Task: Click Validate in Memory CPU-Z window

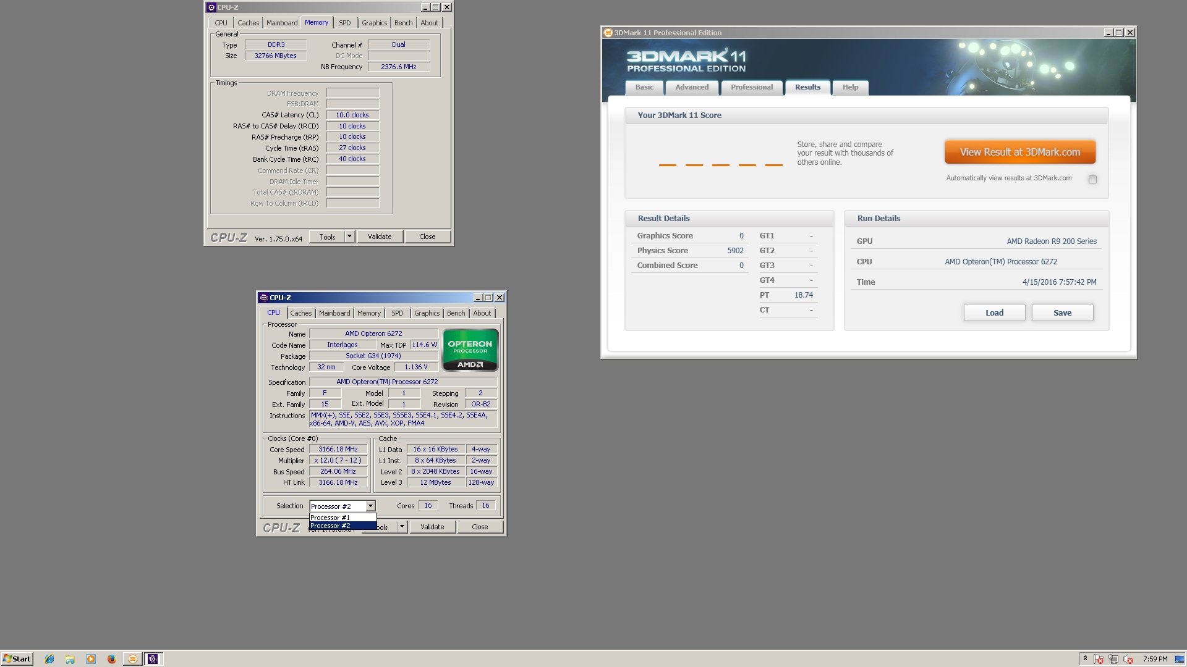Action: (x=380, y=237)
